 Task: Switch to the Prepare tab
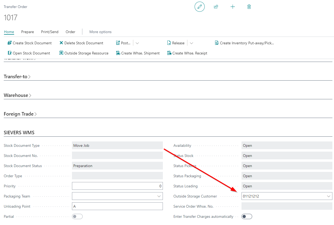27,32
